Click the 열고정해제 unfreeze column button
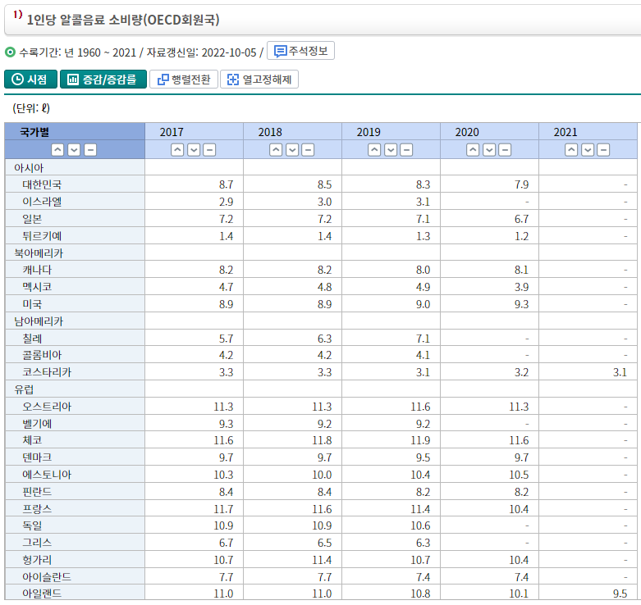Viewport: 641px width, 605px height. (x=259, y=80)
